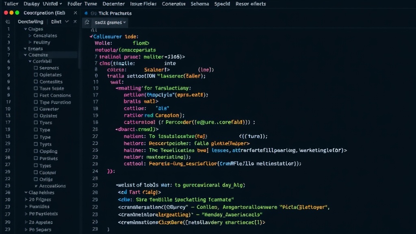Enable the Foet Consions checkbox
Screen dimensions: 416x234
click(x=36, y=95)
